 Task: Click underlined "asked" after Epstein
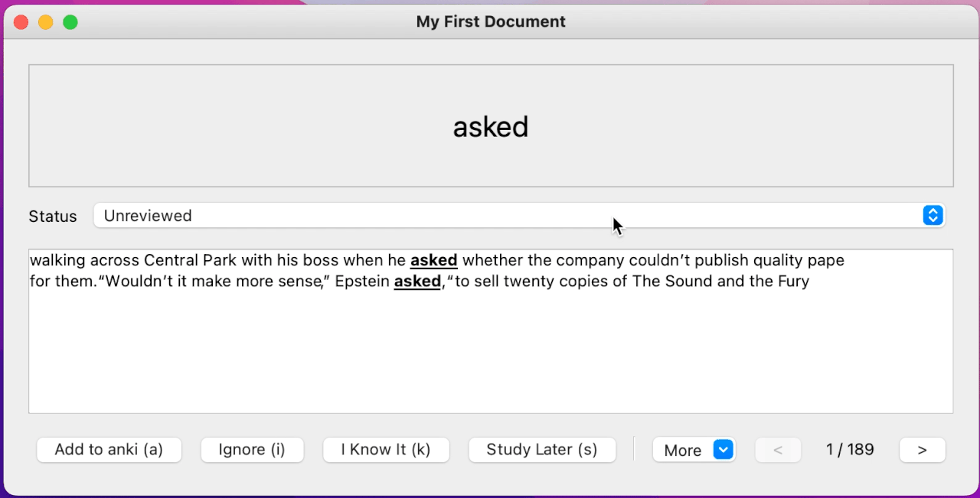(x=417, y=281)
